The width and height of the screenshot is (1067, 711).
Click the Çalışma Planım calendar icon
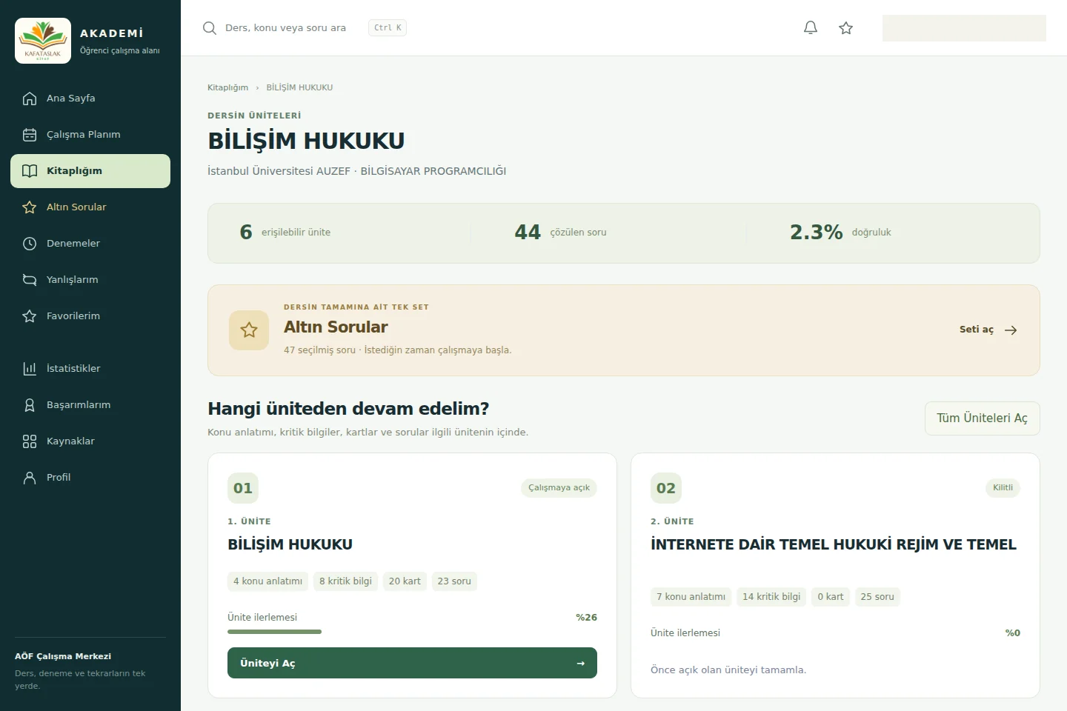[30, 135]
